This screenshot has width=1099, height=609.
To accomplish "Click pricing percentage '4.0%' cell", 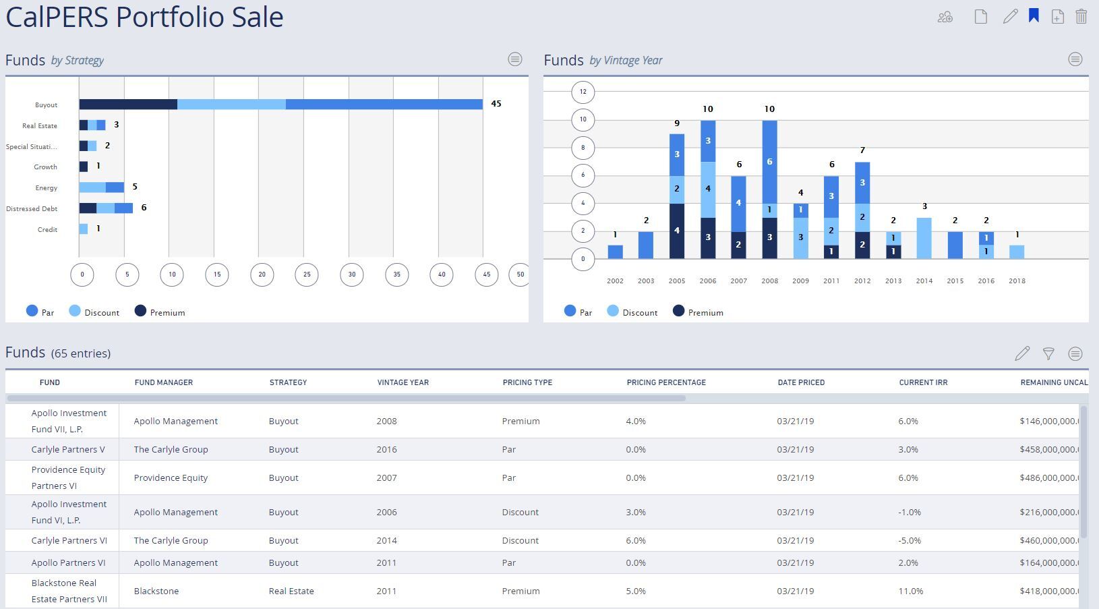I will pyautogui.click(x=636, y=421).
